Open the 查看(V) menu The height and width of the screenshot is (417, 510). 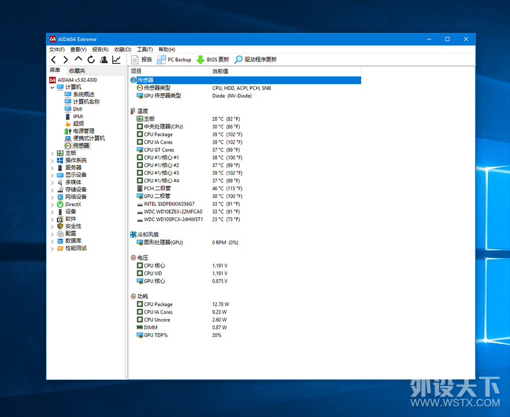click(79, 49)
